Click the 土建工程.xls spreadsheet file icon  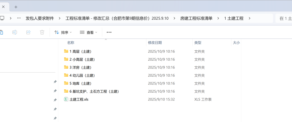pos(66,99)
